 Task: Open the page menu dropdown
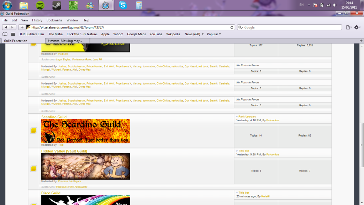[349, 27]
